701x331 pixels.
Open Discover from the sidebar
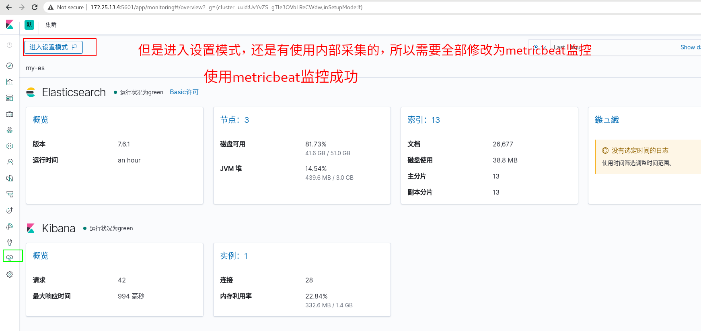10,66
